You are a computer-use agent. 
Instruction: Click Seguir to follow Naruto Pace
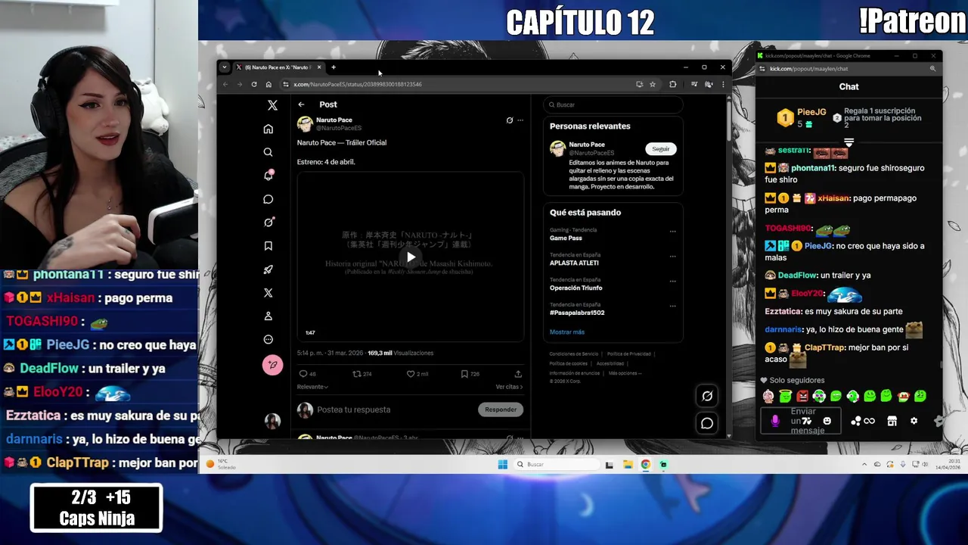(x=661, y=149)
